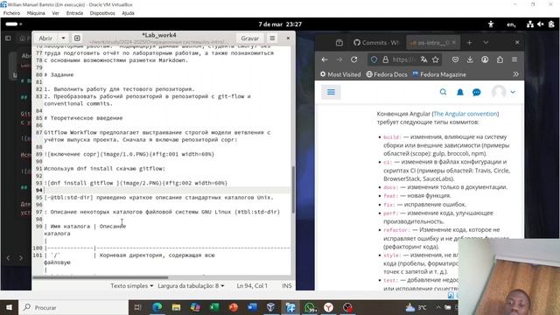560x315 pixels.
Task: Click the site padlock icon
Action: tap(385, 59)
